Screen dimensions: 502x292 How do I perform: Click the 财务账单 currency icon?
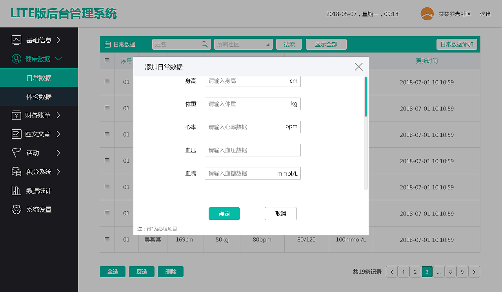16,115
